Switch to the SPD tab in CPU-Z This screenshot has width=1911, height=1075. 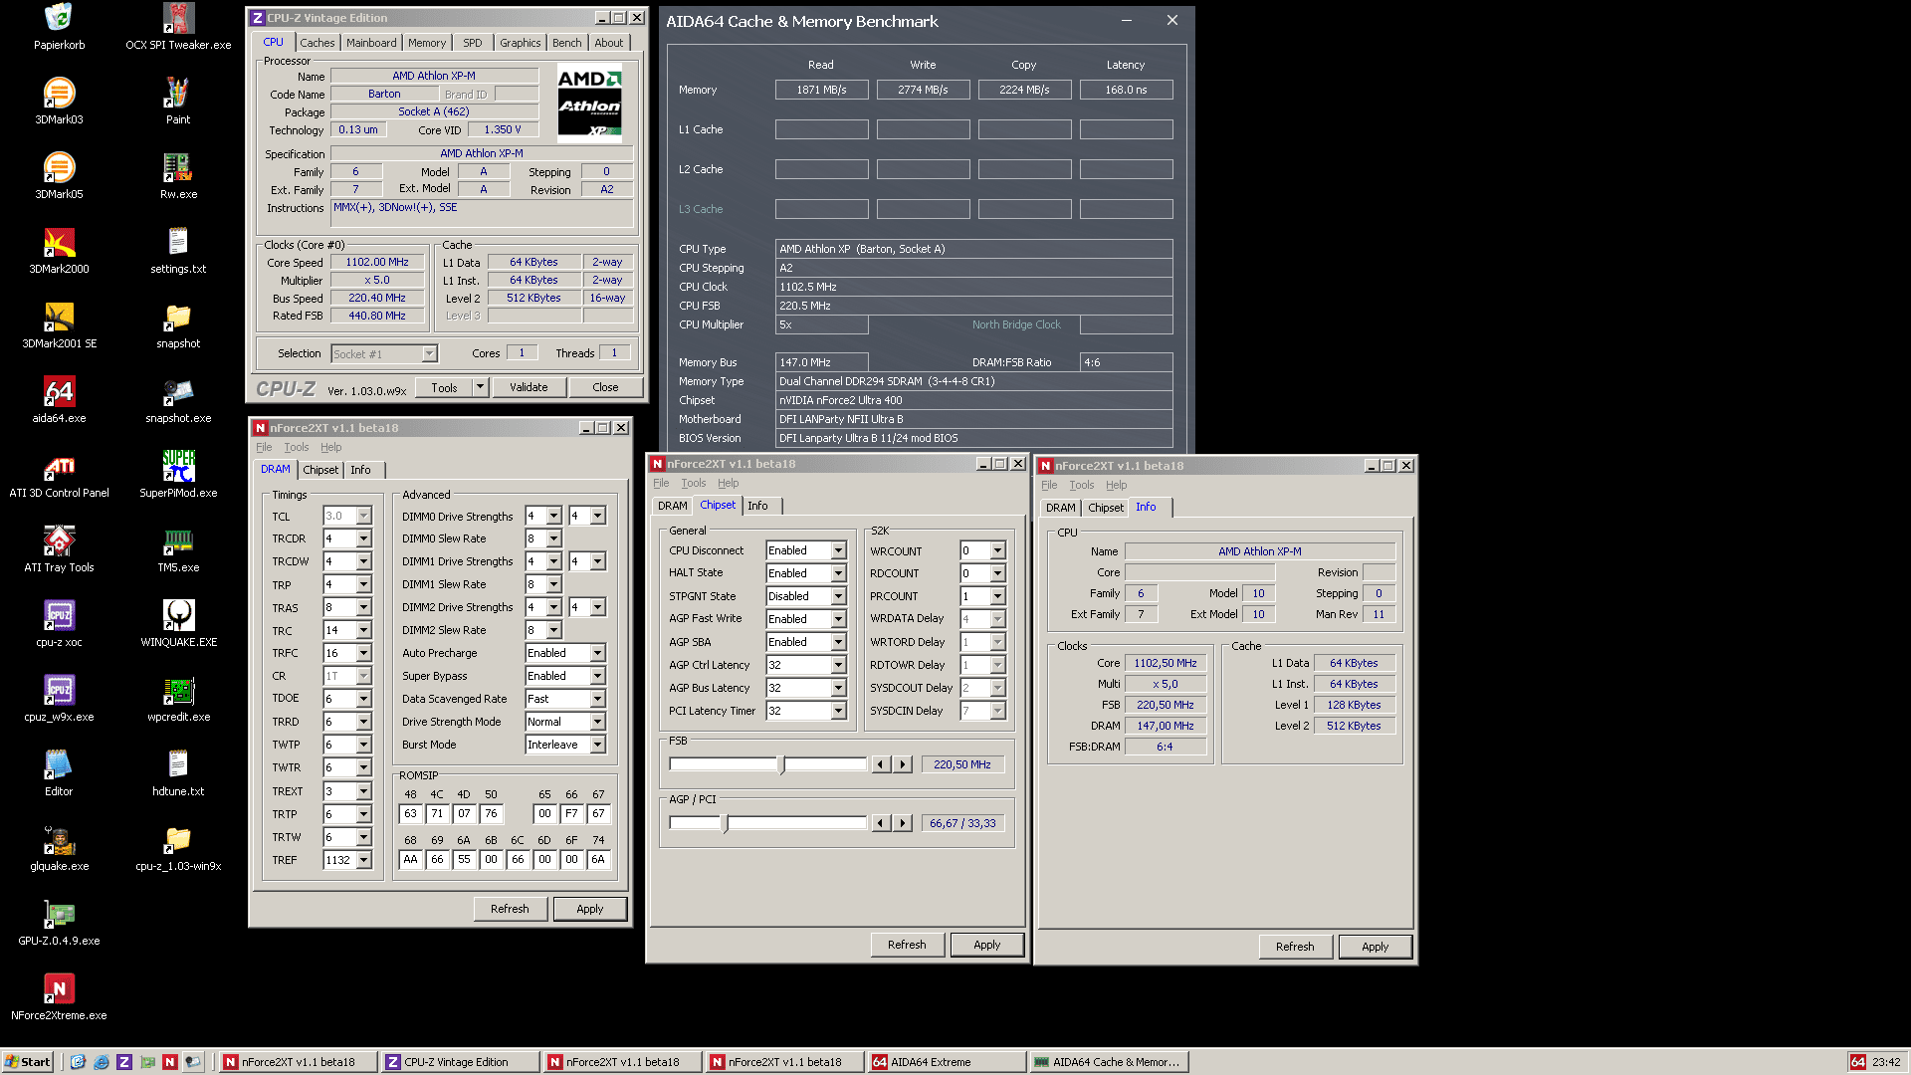point(473,43)
